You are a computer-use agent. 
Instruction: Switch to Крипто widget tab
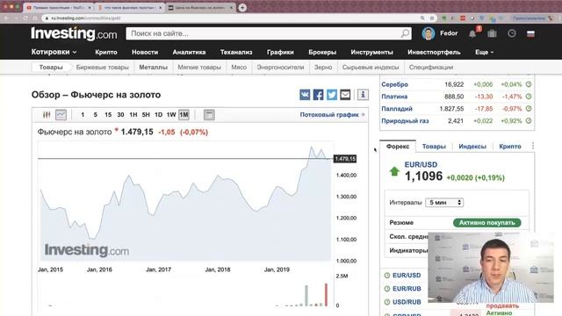[x=510, y=147]
